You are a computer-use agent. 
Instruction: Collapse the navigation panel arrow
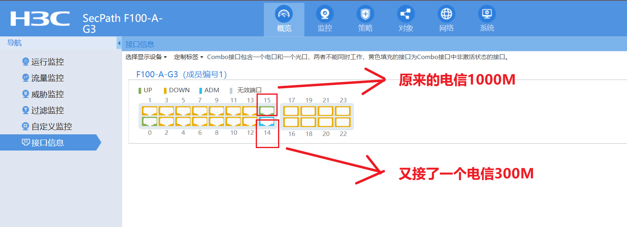(119, 43)
